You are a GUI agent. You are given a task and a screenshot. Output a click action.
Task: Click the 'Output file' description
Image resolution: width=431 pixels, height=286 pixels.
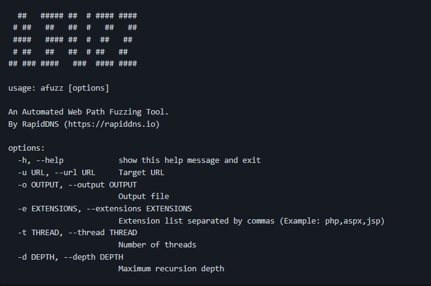pos(144,197)
